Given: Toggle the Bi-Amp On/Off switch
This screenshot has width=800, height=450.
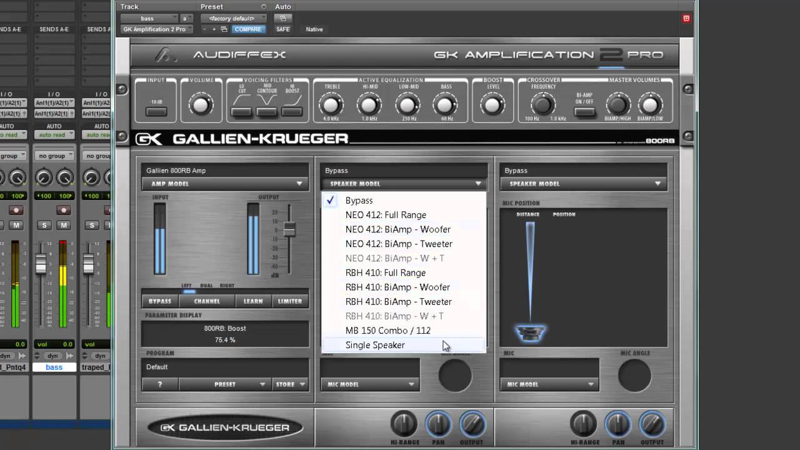Looking at the screenshot, I should point(584,112).
